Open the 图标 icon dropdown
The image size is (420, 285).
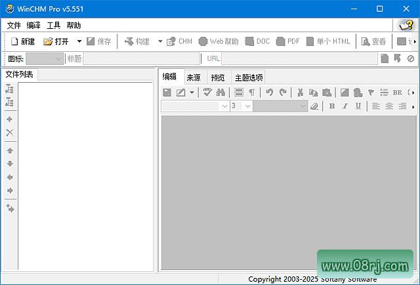pyautogui.click(x=45, y=58)
